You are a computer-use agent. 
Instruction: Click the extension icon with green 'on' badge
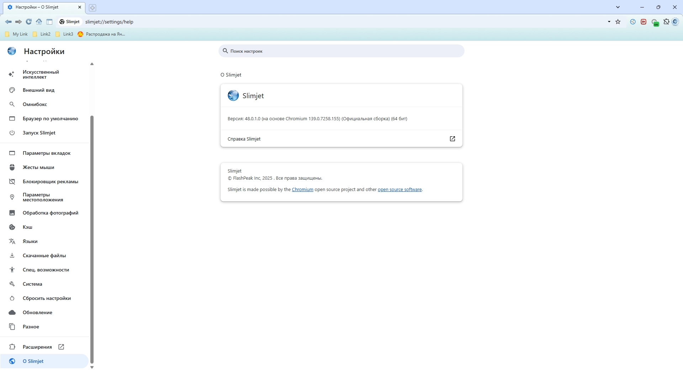[655, 22]
